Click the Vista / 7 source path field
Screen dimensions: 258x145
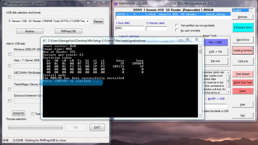[x=27, y=66]
